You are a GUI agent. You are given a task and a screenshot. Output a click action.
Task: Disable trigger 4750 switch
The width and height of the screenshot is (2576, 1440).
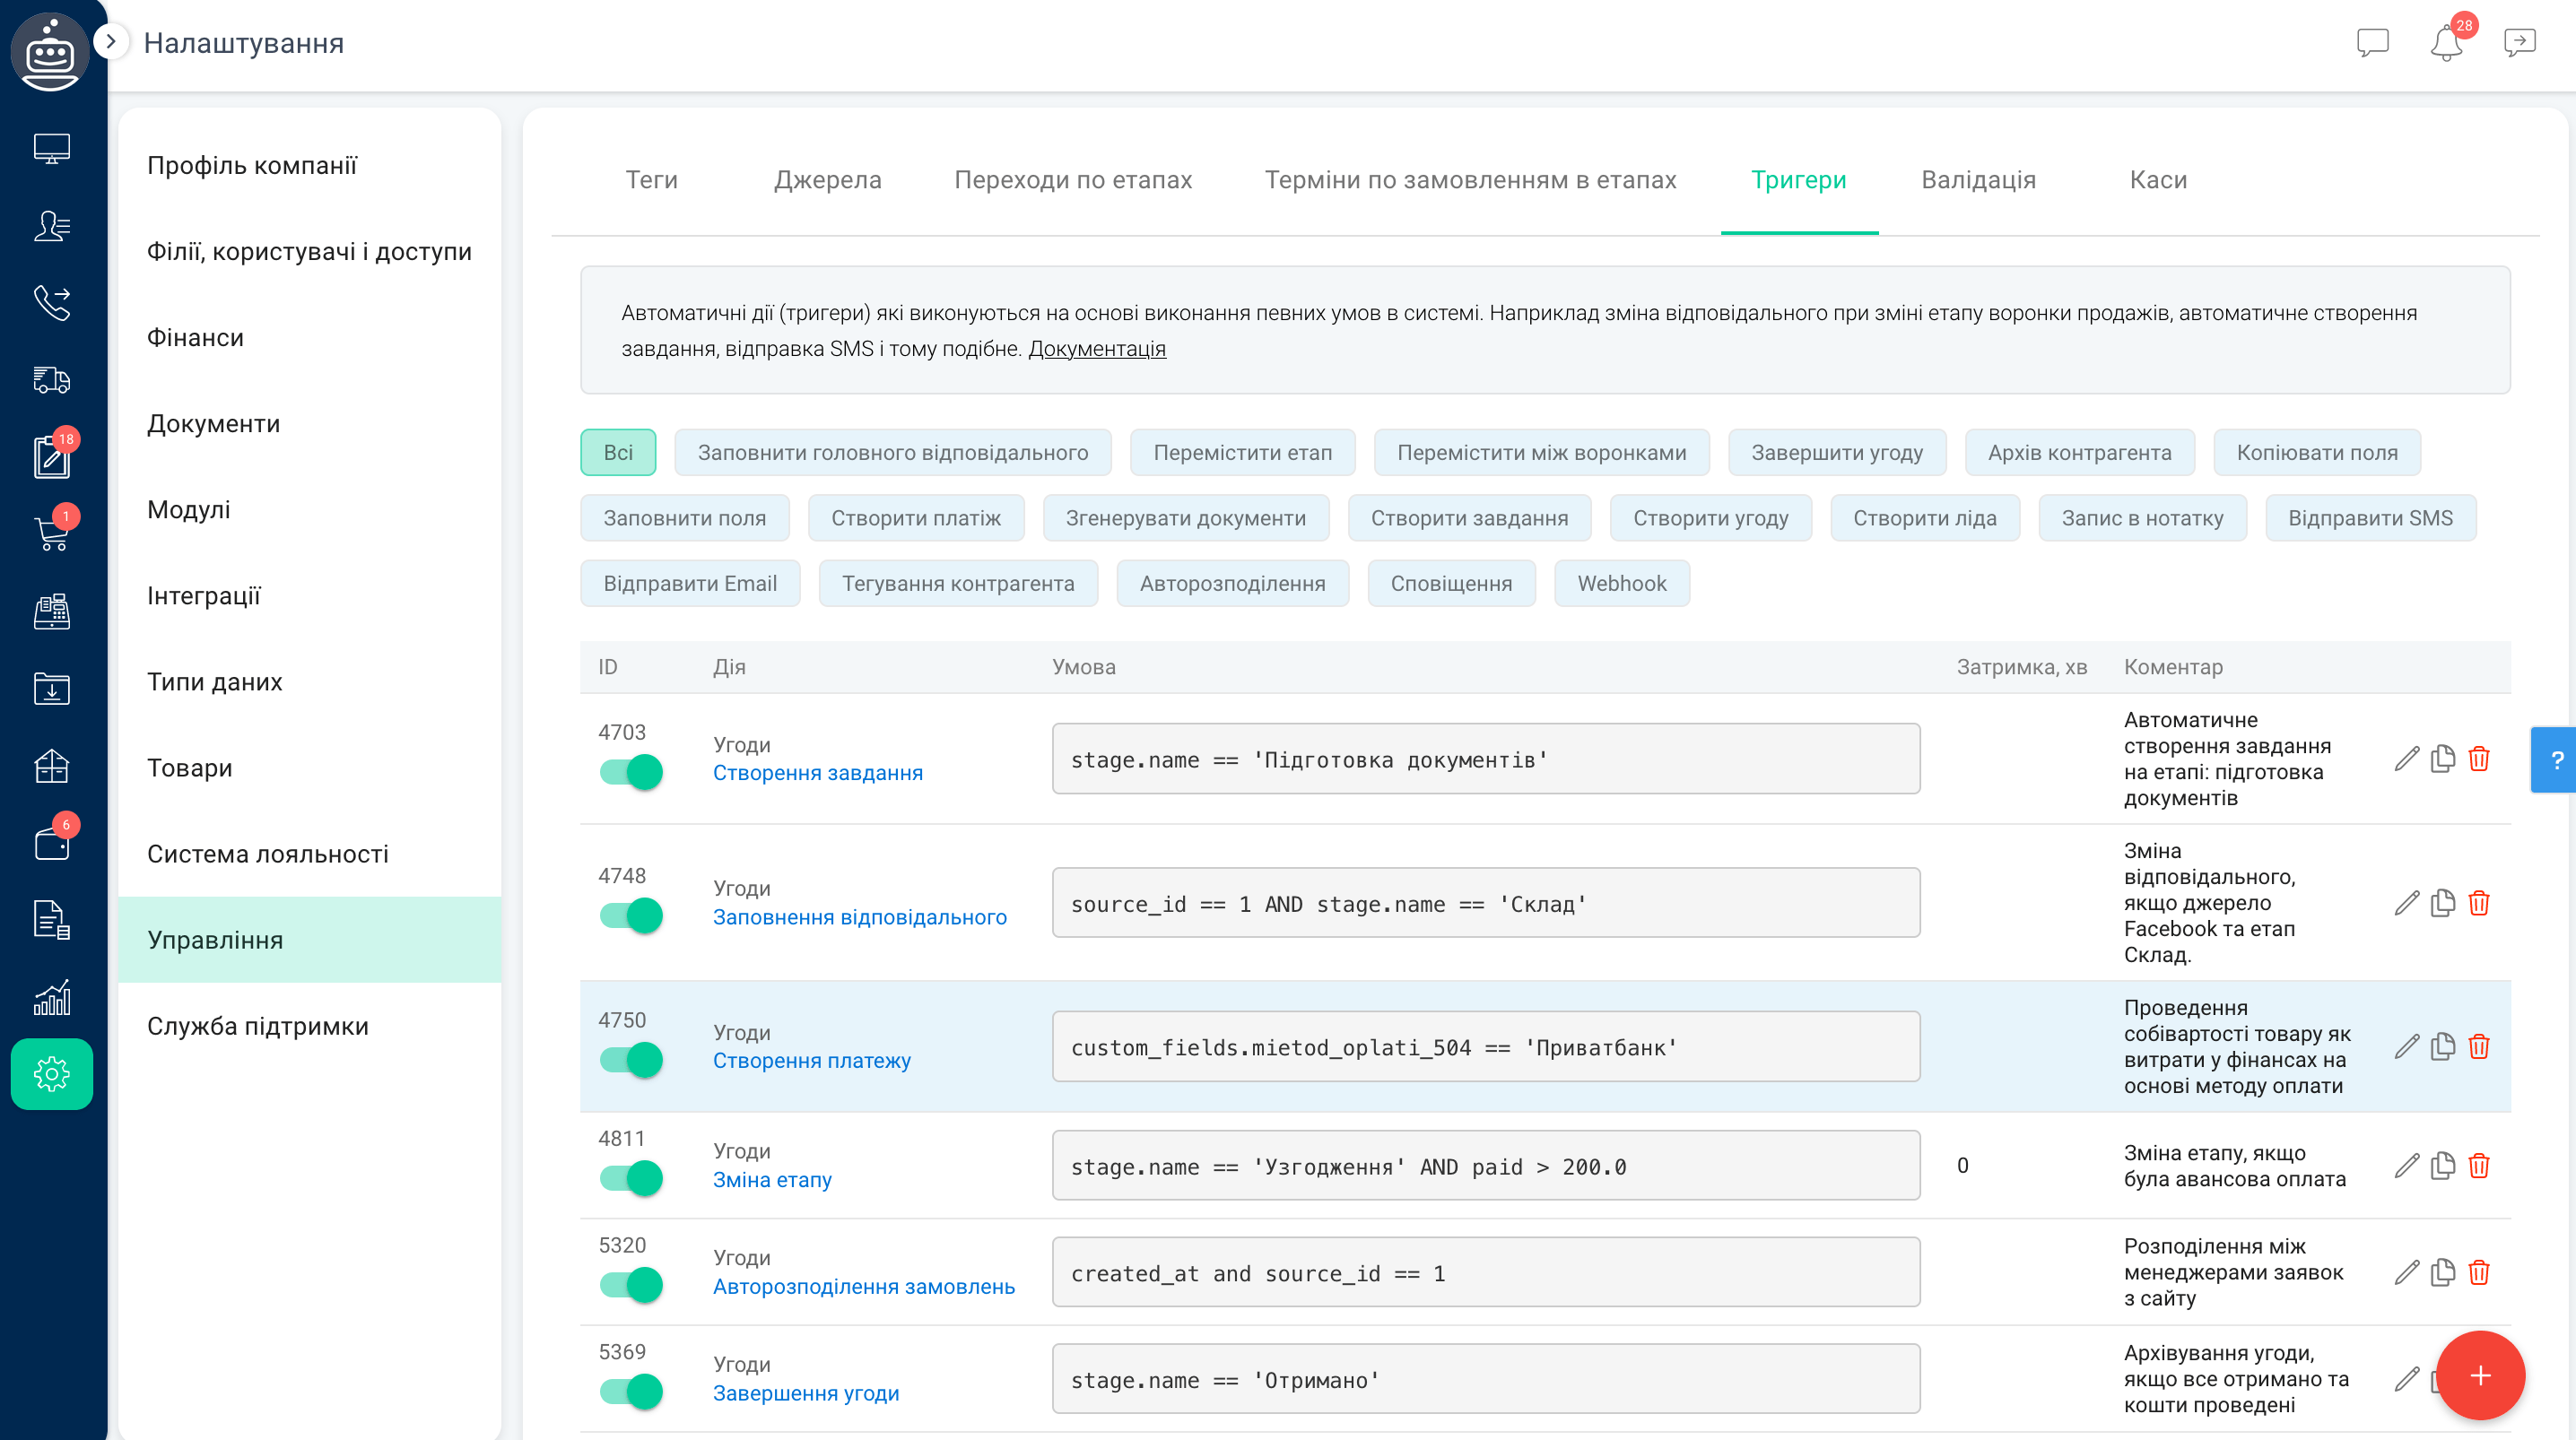point(631,1060)
